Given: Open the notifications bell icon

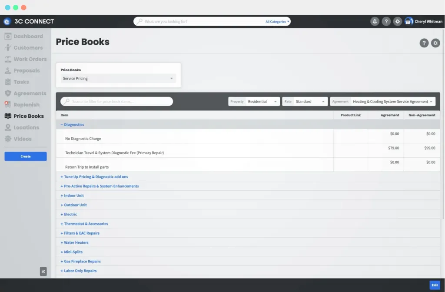Looking at the screenshot, I should click(x=375, y=22).
